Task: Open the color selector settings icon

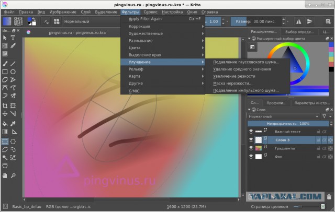Action: [252, 47]
